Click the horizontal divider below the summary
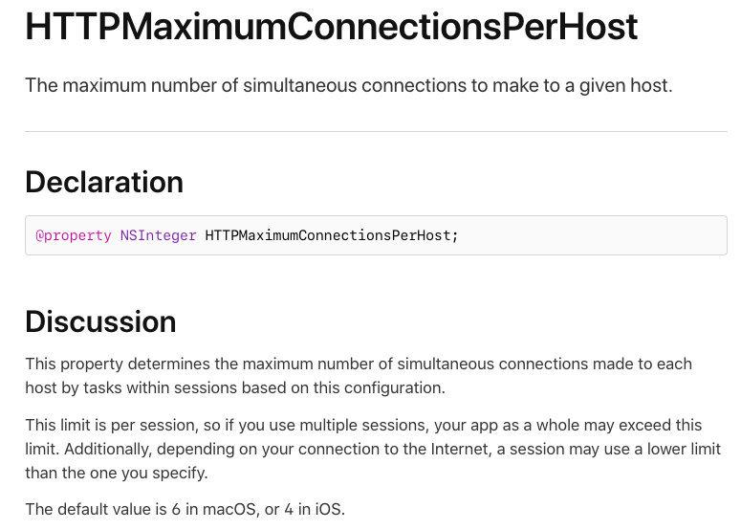 pyautogui.click(x=376, y=131)
